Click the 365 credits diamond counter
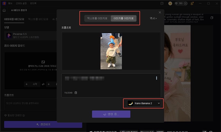This screenshot has height=132, width=221. click(179, 3)
